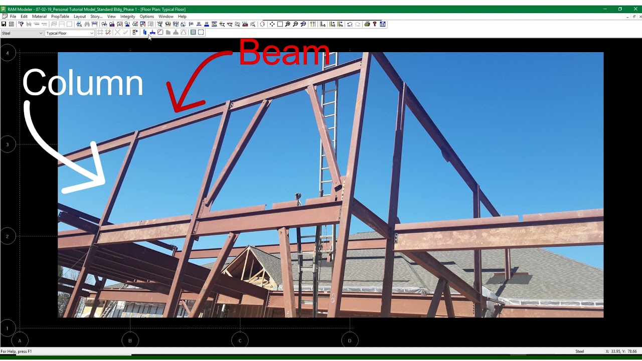Select the Layout Columns tool icon
This screenshot has height=361, width=642.
144,32
